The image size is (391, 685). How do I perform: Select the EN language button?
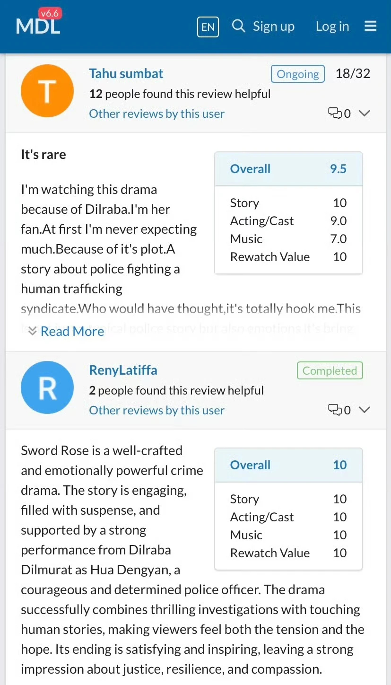click(208, 26)
